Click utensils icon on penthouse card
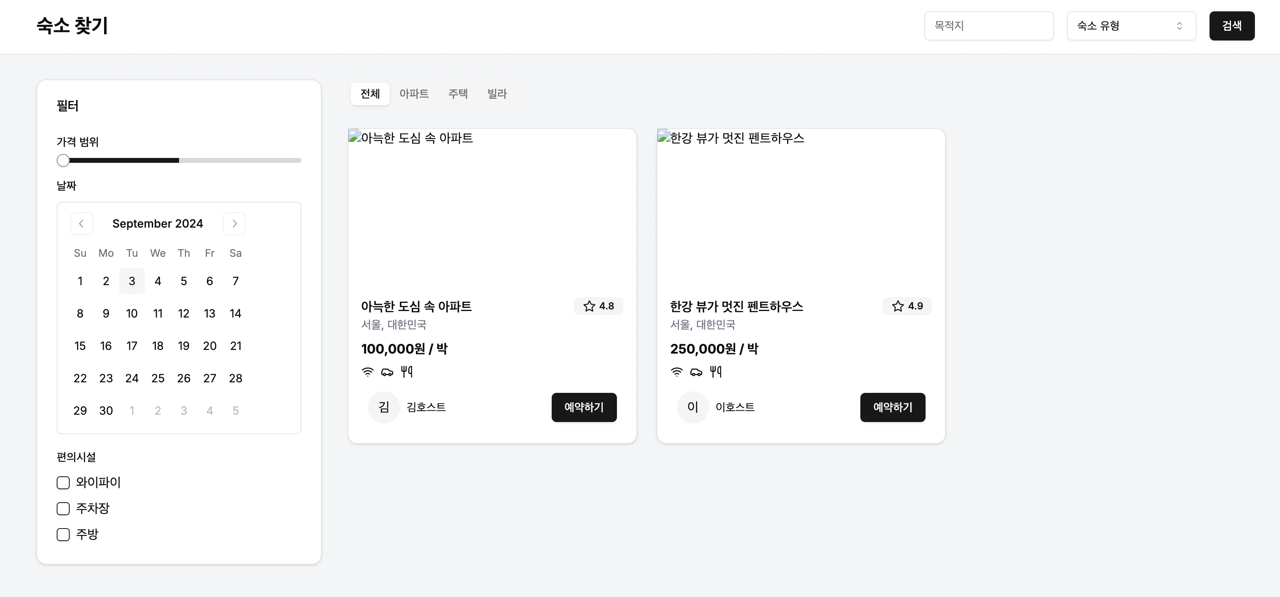The height and width of the screenshot is (597, 1280). (715, 371)
